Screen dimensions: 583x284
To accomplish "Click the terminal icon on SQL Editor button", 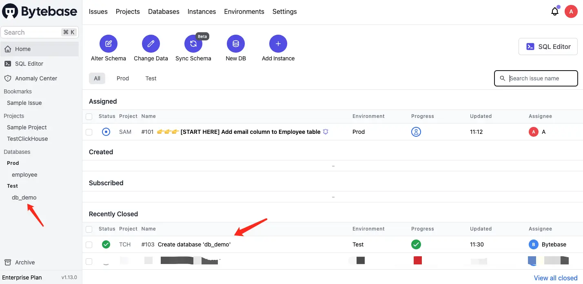I will point(530,47).
